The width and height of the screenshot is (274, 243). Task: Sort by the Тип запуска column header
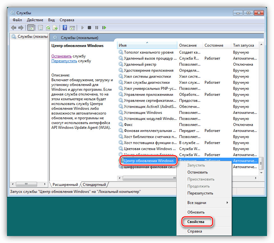[x=245, y=45]
